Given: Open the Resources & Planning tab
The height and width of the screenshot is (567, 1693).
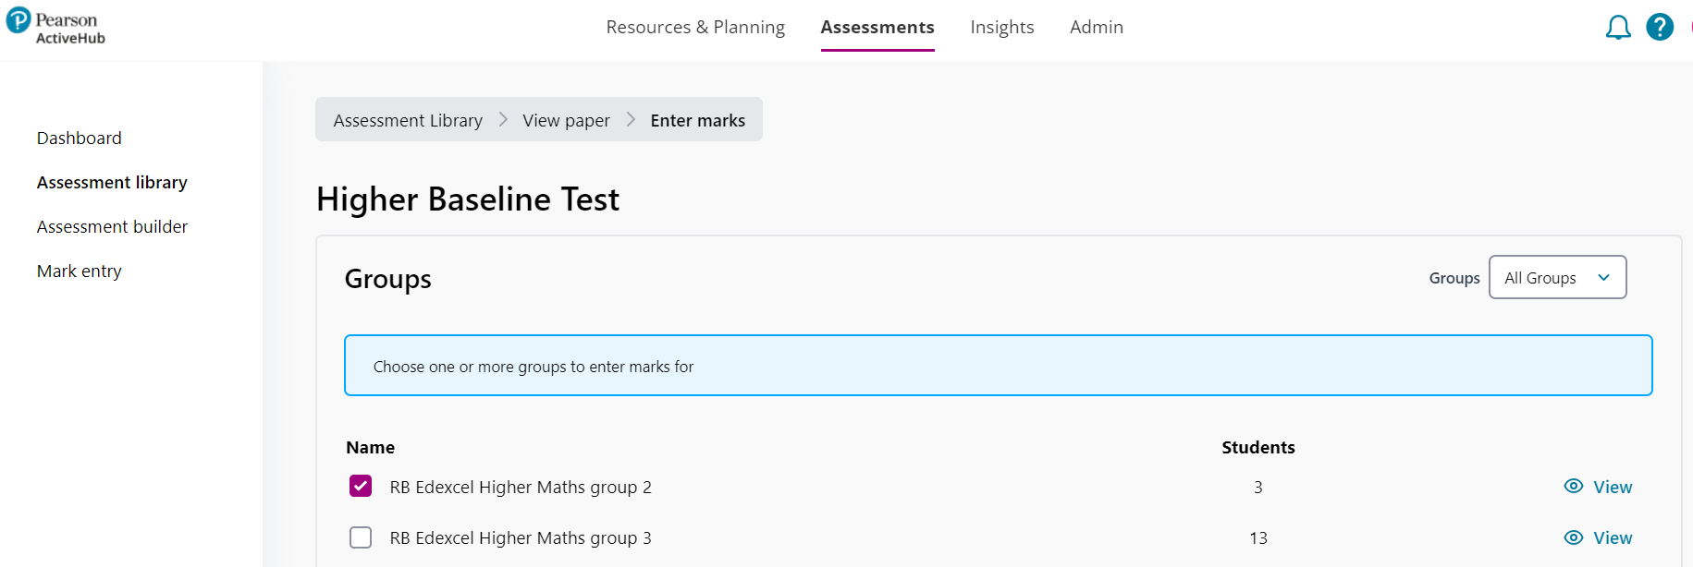Looking at the screenshot, I should (x=695, y=28).
